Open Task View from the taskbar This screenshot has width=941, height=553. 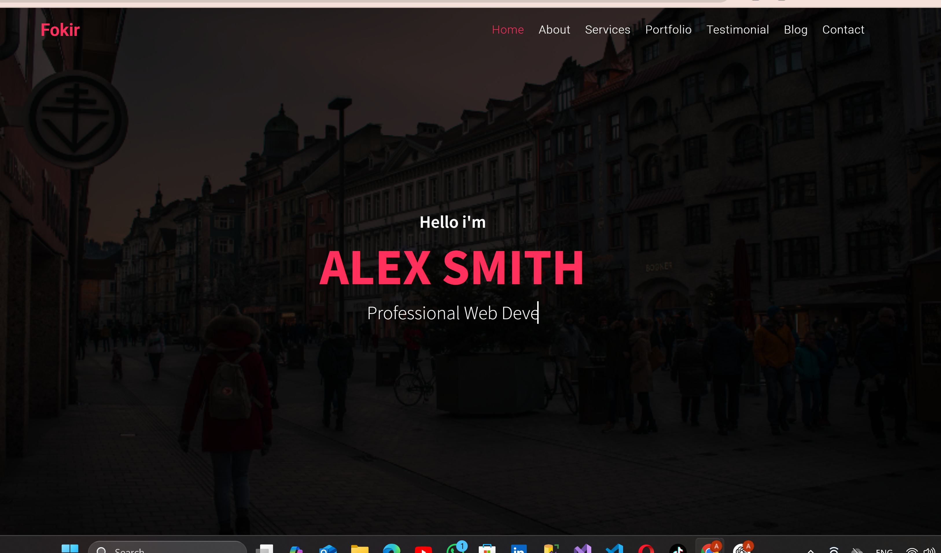[x=264, y=549]
